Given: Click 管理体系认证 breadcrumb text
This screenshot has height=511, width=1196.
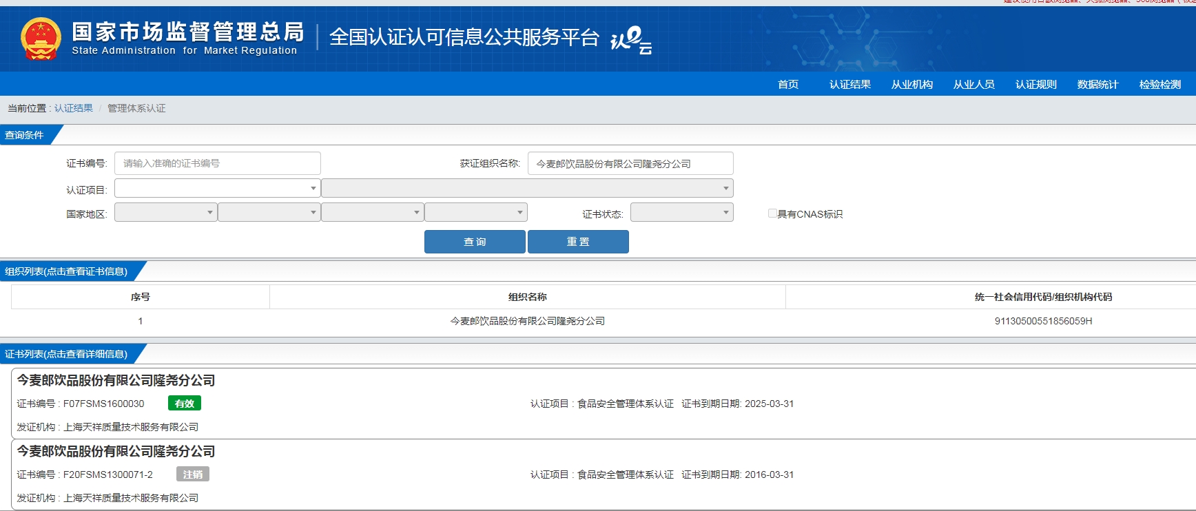Looking at the screenshot, I should (x=136, y=108).
